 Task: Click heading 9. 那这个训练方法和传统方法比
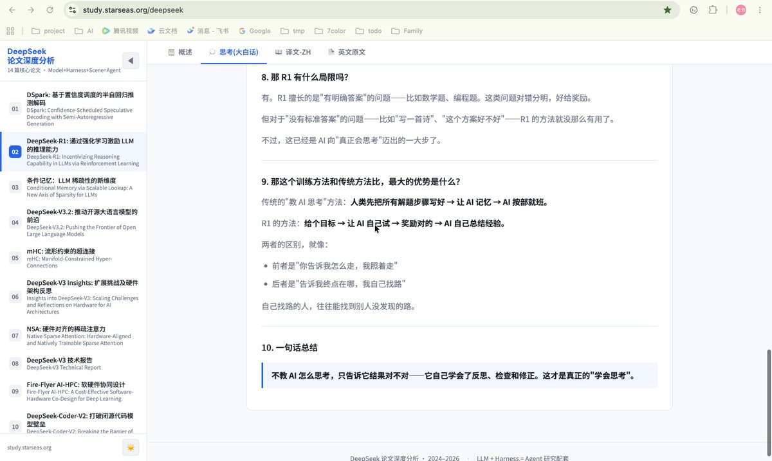pyautogui.click(x=361, y=181)
